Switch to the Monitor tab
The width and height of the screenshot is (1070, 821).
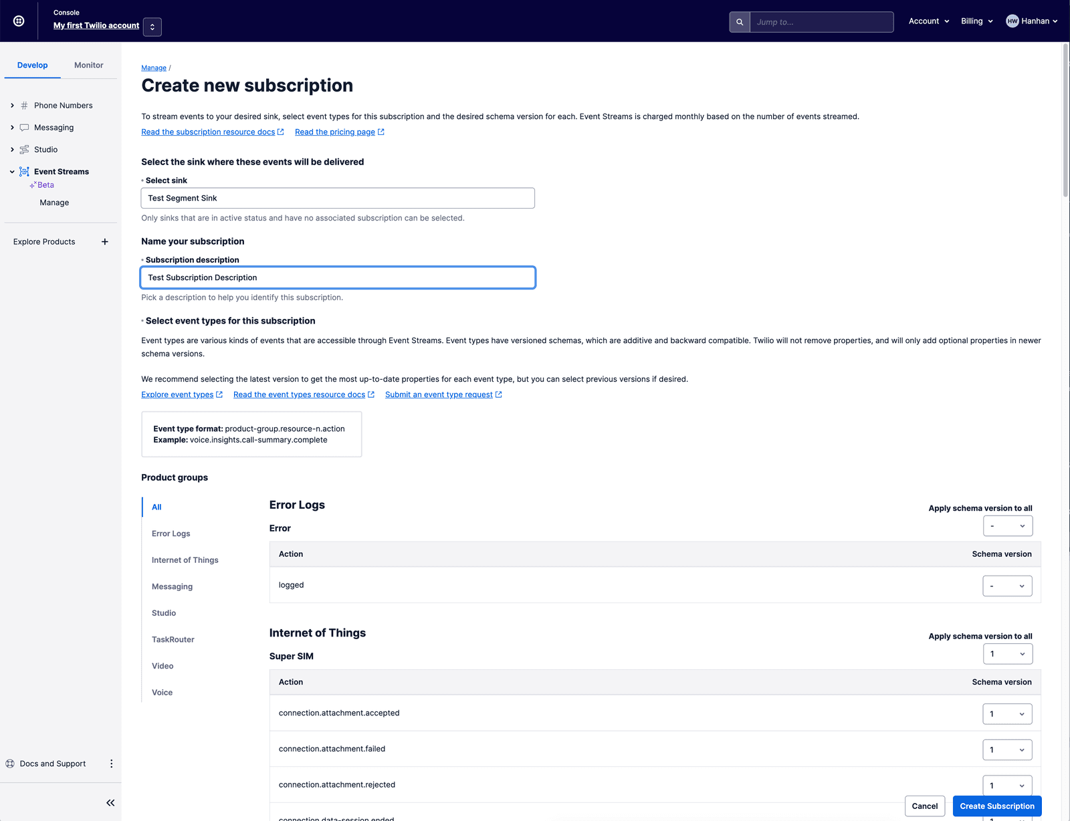pyautogui.click(x=88, y=65)
